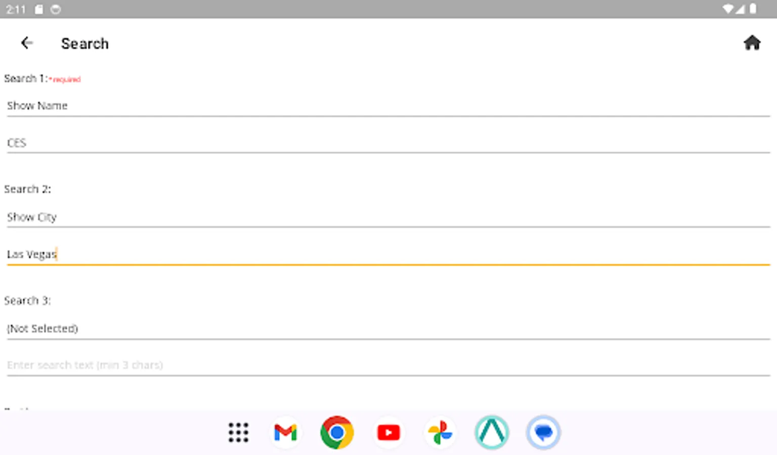The height and width of the screenshot is (455, 777).
Task: Tap the Wi-Fi status icon
Action: point(728,9)
